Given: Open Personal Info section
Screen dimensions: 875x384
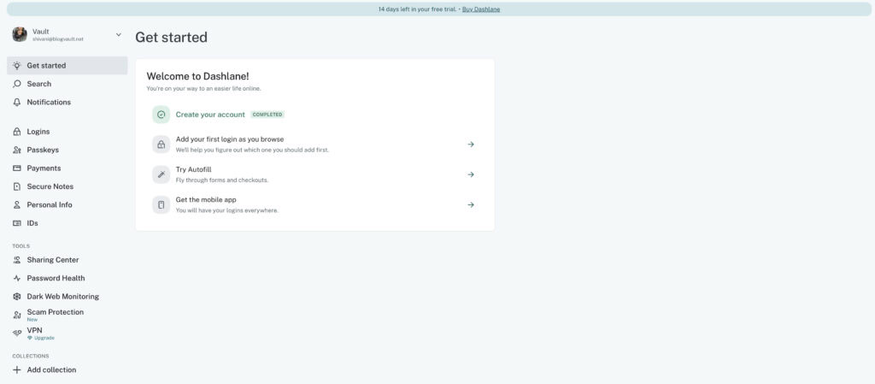Looking at the screenshot, I should (67, 205).
